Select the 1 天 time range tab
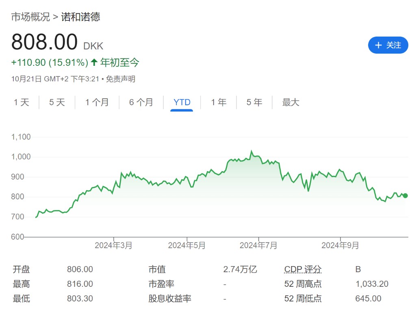This screenshot has height=312, width=416. 22,102
